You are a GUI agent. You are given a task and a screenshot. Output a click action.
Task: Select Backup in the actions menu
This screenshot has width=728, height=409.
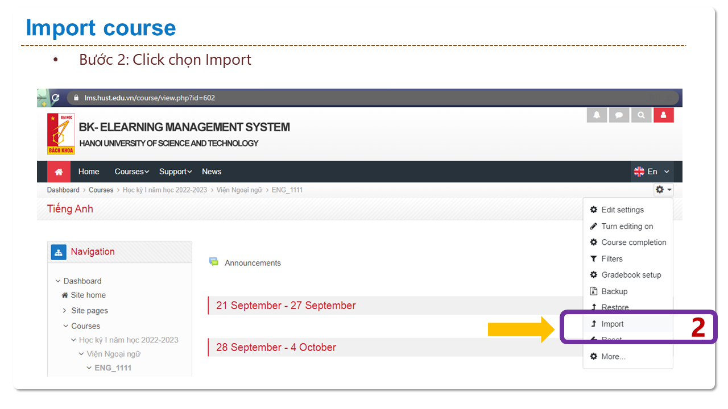tap(614, 291)
